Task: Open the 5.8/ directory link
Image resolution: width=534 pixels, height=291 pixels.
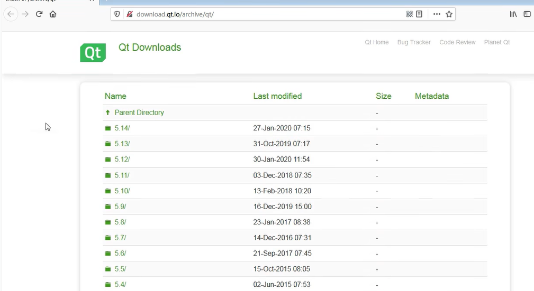Action: click(120, 222)
